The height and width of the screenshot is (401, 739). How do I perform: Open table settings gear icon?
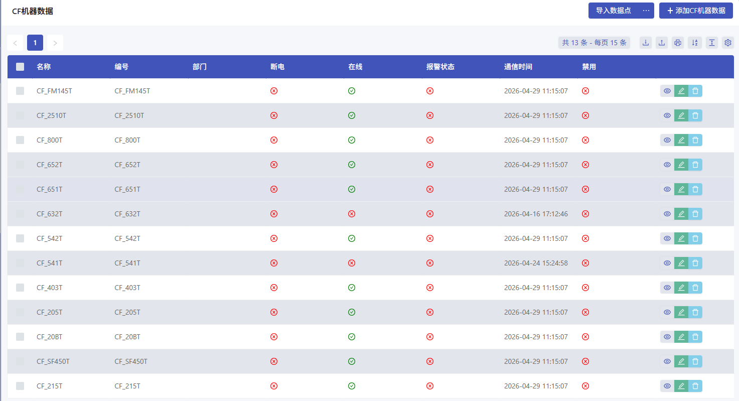[728, 43]
